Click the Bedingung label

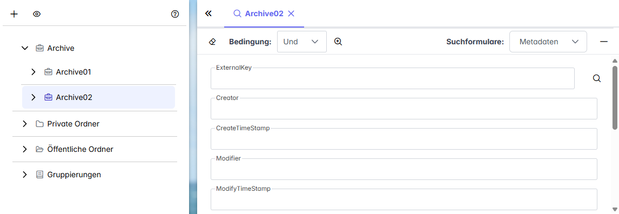(250, 42)
